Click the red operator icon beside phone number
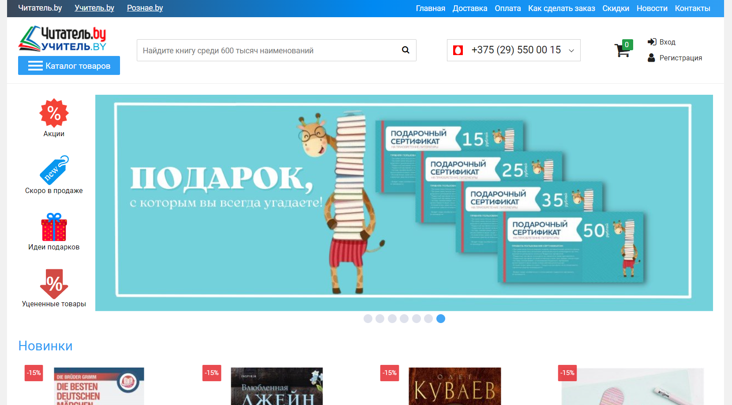The width and height of the screenshot is (732, 405). [458, 50]
